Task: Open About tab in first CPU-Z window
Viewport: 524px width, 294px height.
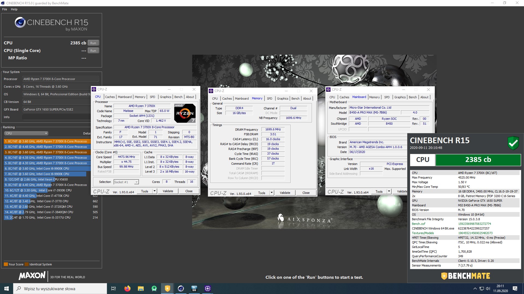Action: coord(190,97)
